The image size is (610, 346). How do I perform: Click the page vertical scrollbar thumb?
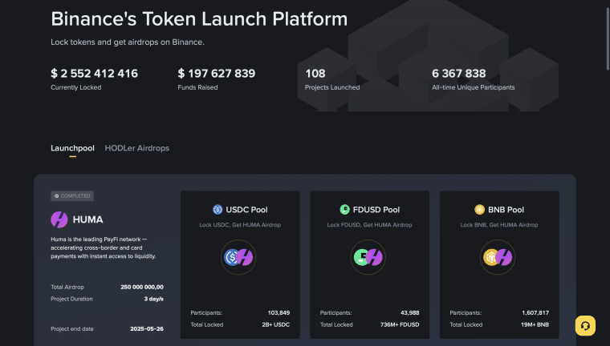(608, 38)
